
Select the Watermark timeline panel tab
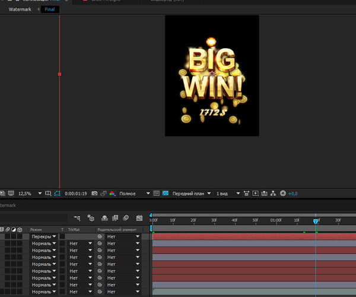[x=8, y=205]
